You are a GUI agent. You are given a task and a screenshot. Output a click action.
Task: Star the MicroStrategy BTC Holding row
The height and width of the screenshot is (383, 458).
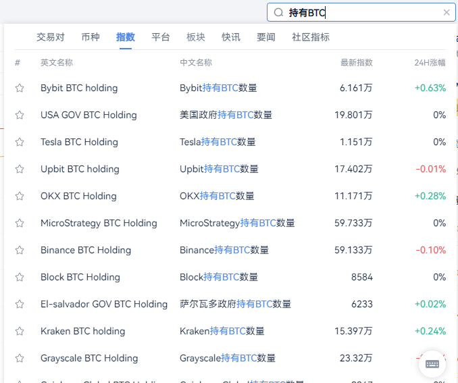coord(20,223)
